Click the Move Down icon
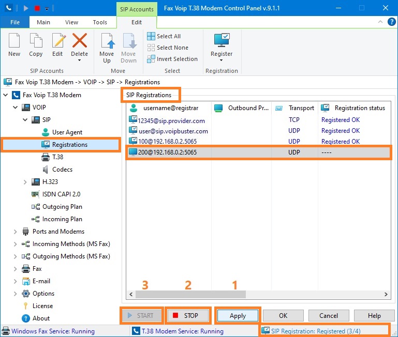This screenshot has width=398, height=337. [x=129, y=40]
